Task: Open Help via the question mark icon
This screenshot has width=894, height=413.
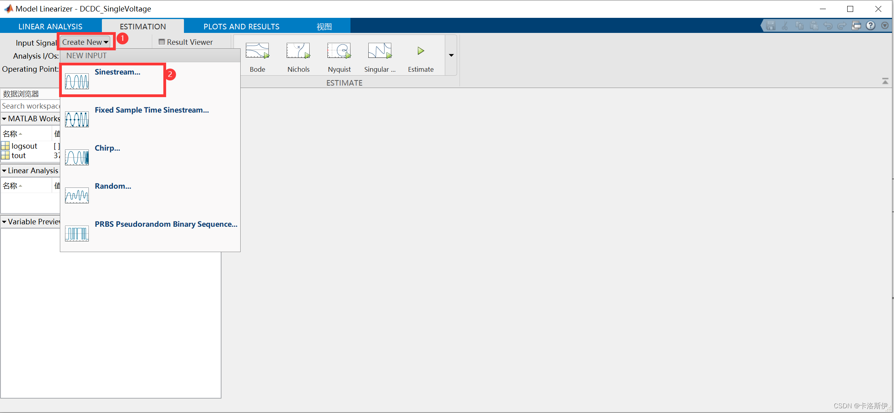Action: coord(871,26)
